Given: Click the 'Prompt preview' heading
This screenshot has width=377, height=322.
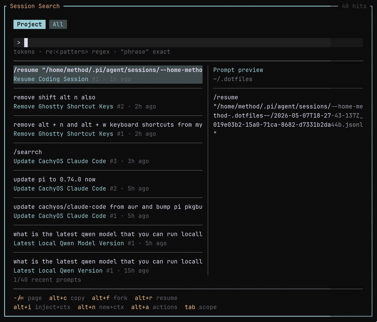Looking at the screenshot, I should 238,70.
